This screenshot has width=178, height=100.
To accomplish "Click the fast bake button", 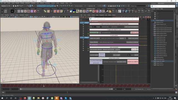I will pos(134,49).
